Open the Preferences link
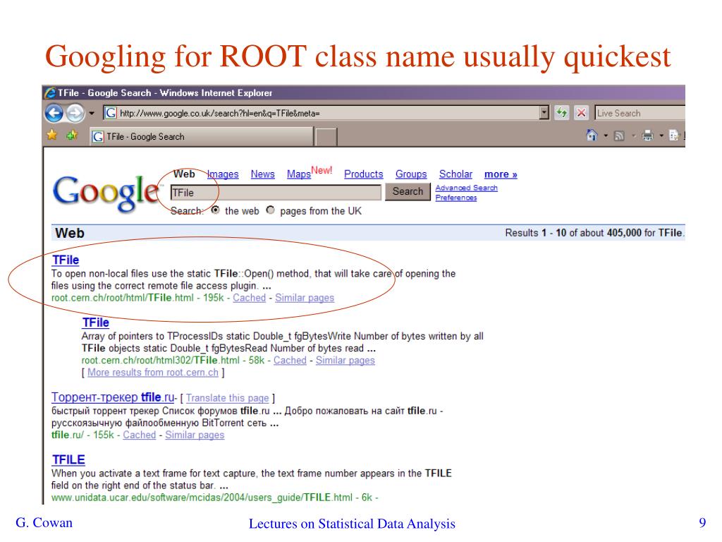The image size is (722, 542). tap(456, 198)
